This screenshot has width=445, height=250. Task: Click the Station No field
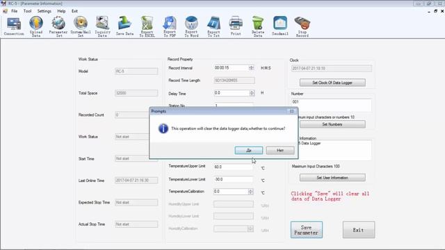(x=234, y=105)
